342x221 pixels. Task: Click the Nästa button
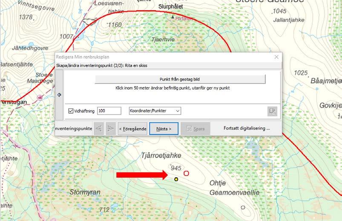pyautogui.click(x=164, y=129)
